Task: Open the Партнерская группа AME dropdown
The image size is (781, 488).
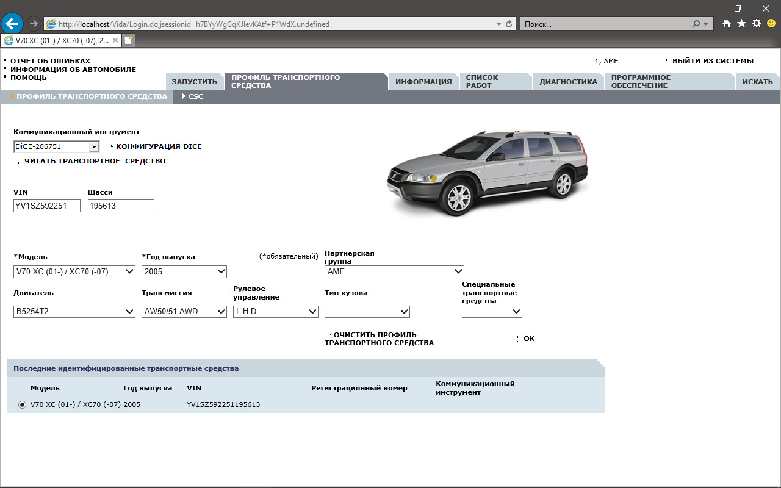Action: click(394, 271)
